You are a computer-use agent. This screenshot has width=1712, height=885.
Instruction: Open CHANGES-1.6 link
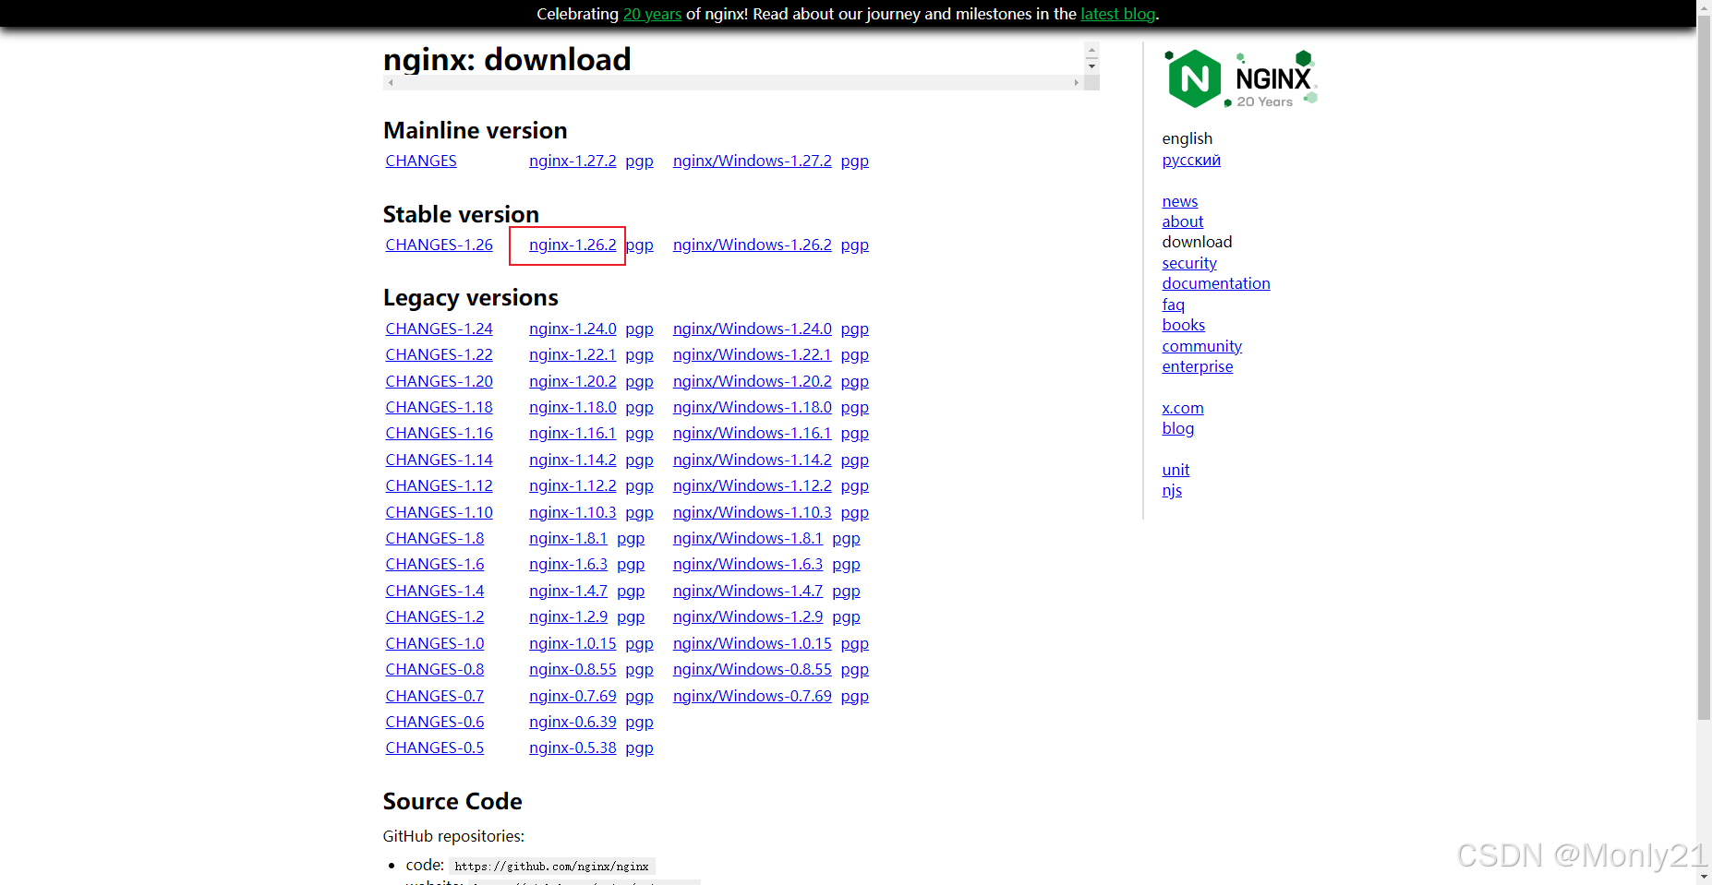point(435,564)
